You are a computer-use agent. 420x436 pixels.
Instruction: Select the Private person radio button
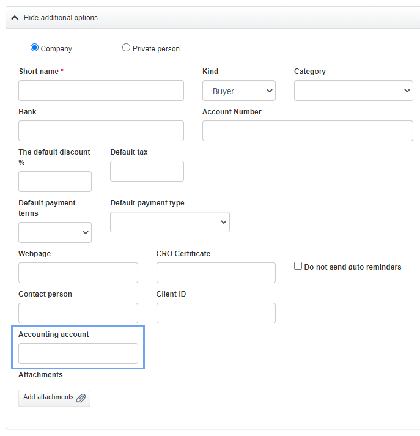tap(127, 48)
